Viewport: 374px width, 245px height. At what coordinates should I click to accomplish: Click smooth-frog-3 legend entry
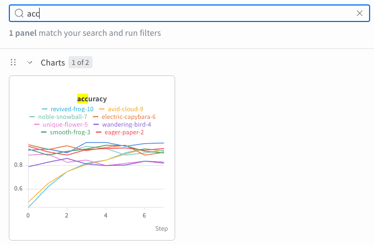70,132
